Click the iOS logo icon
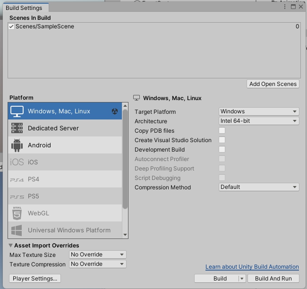 pos(17,162)
